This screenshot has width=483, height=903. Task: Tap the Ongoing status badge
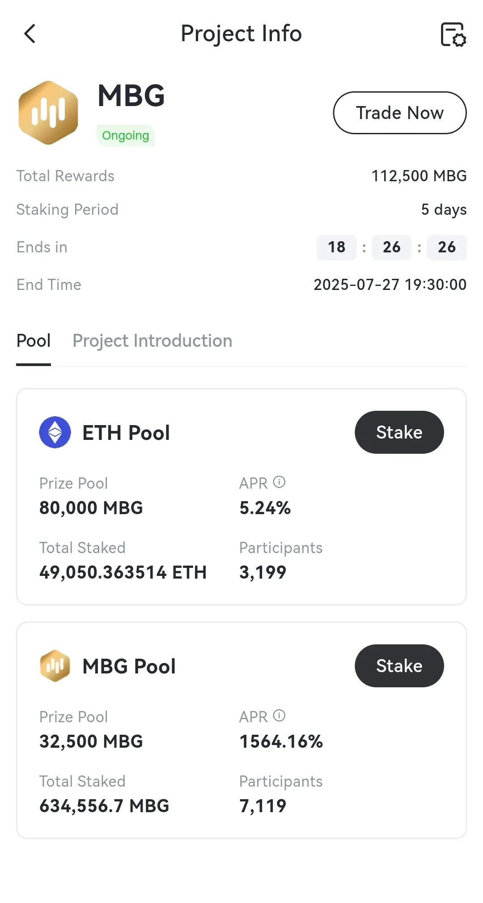tap(126, 136)
